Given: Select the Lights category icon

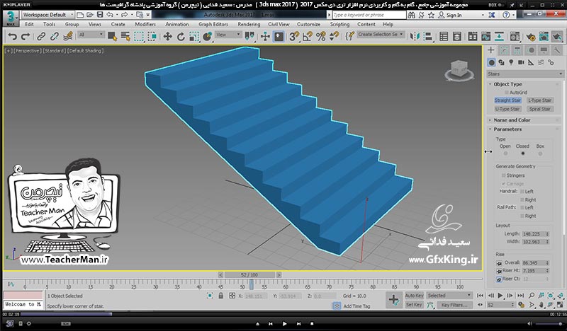Looking at the screenshot, I should pos(511,62).
